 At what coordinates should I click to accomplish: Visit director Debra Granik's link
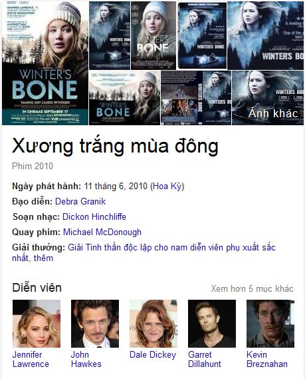click(x=80, y=201)
